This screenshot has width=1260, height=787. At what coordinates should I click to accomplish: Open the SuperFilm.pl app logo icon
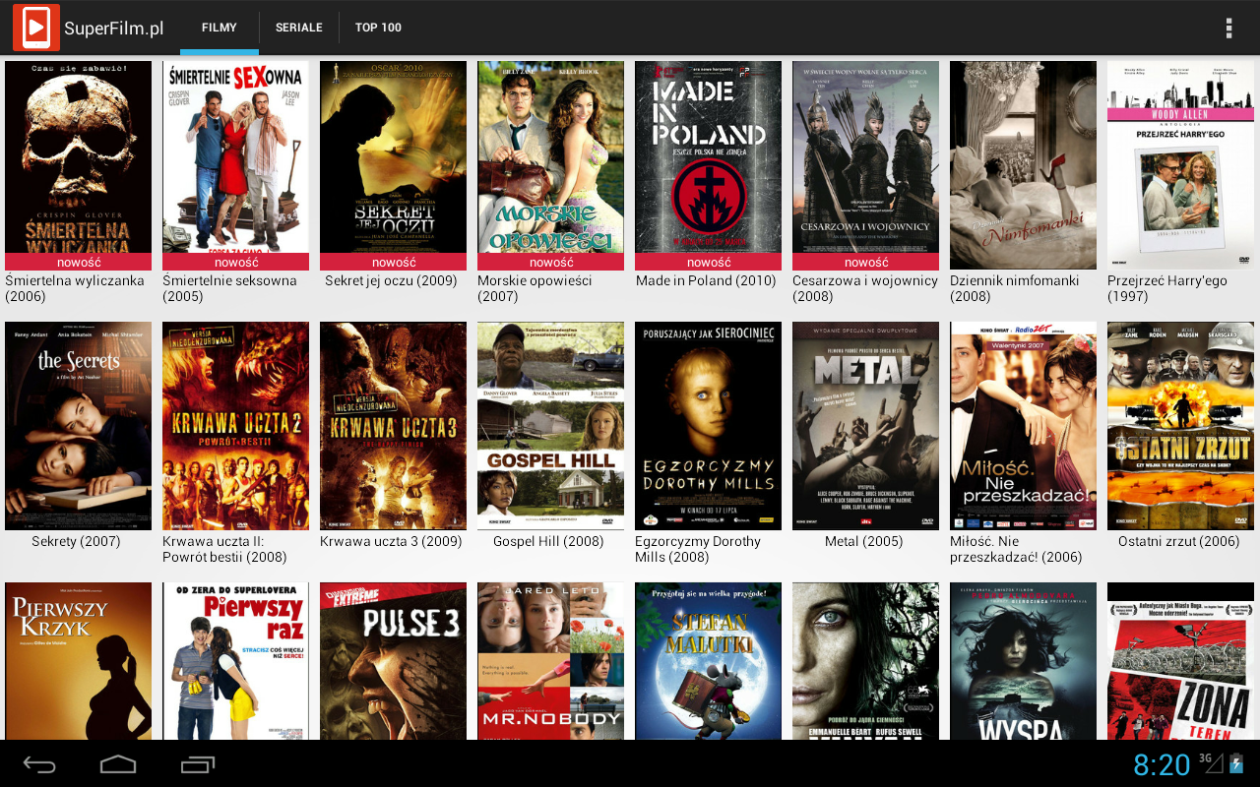(36, 28)
